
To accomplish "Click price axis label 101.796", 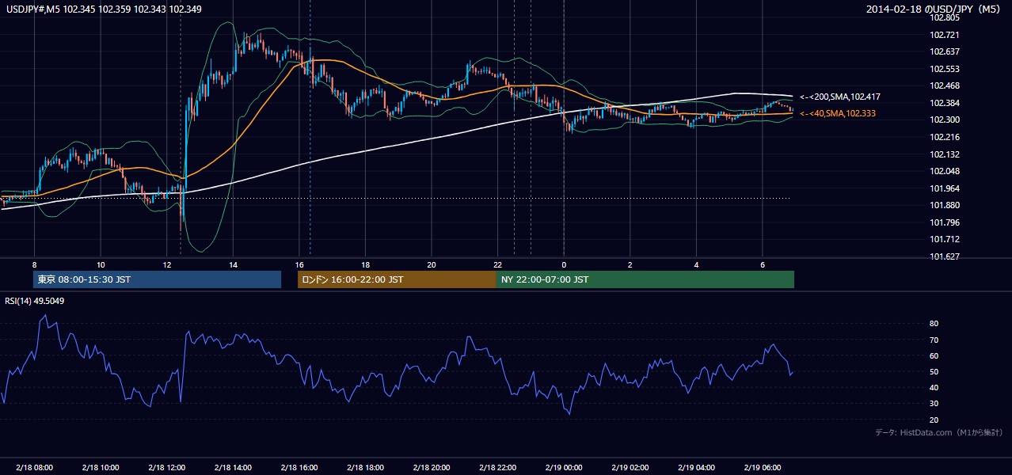I will coord(945,222).
